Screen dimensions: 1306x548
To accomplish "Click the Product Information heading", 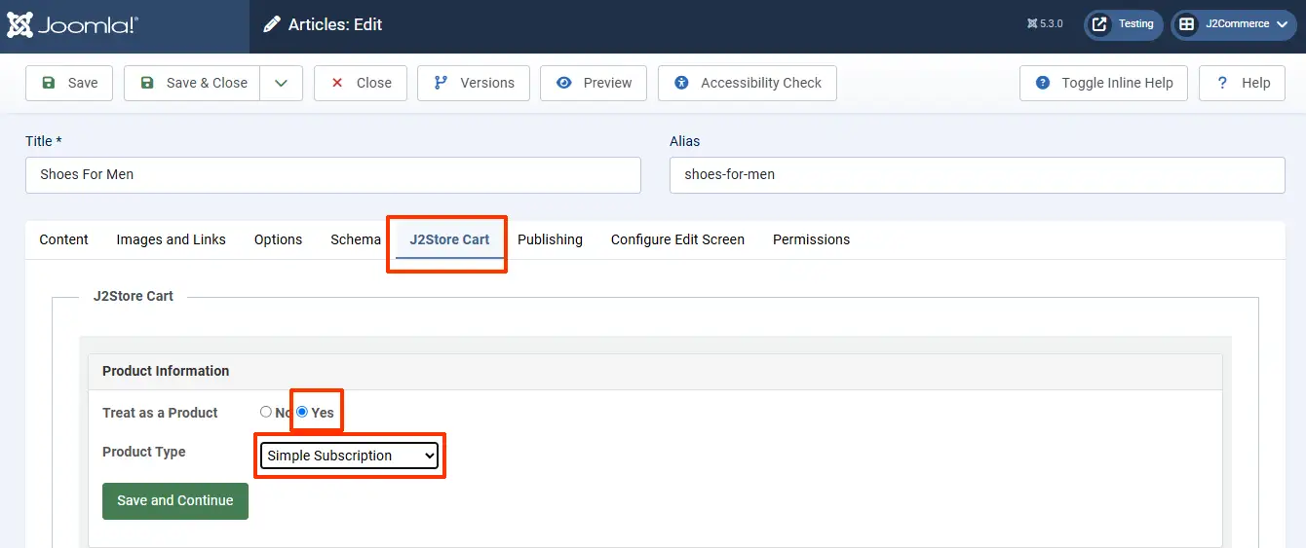I will coord(166,371).
